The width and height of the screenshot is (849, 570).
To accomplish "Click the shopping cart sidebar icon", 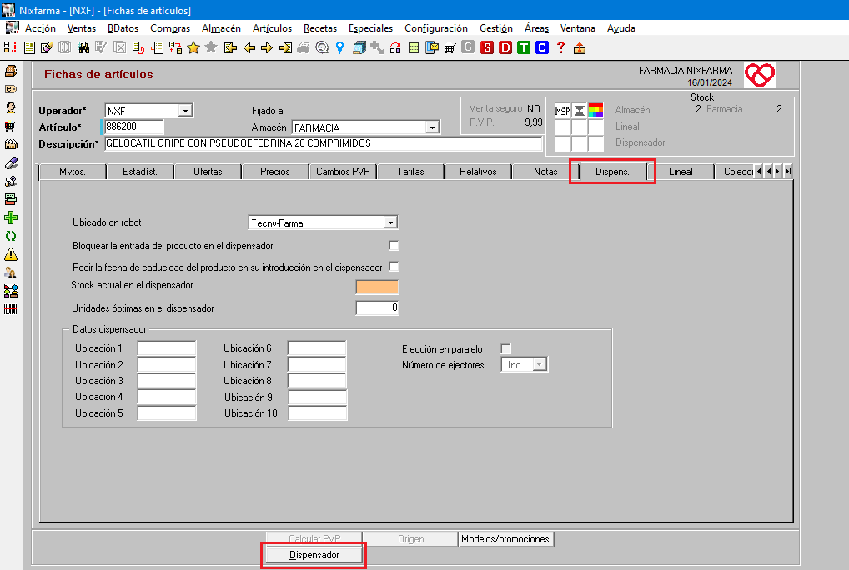I will point(11,126).
